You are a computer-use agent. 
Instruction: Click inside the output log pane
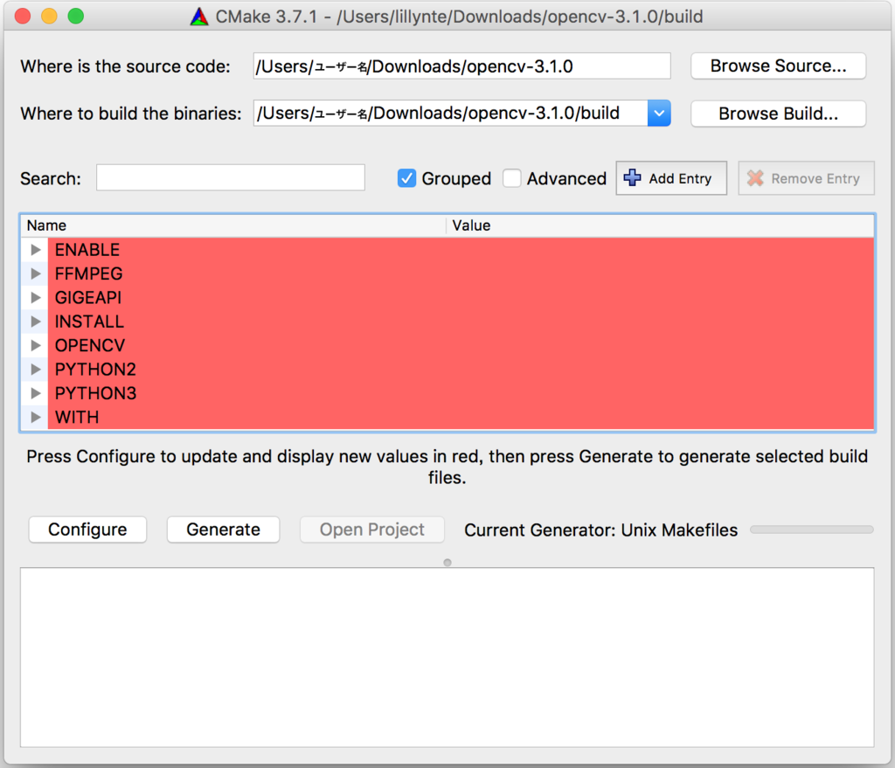coord(447,657)
